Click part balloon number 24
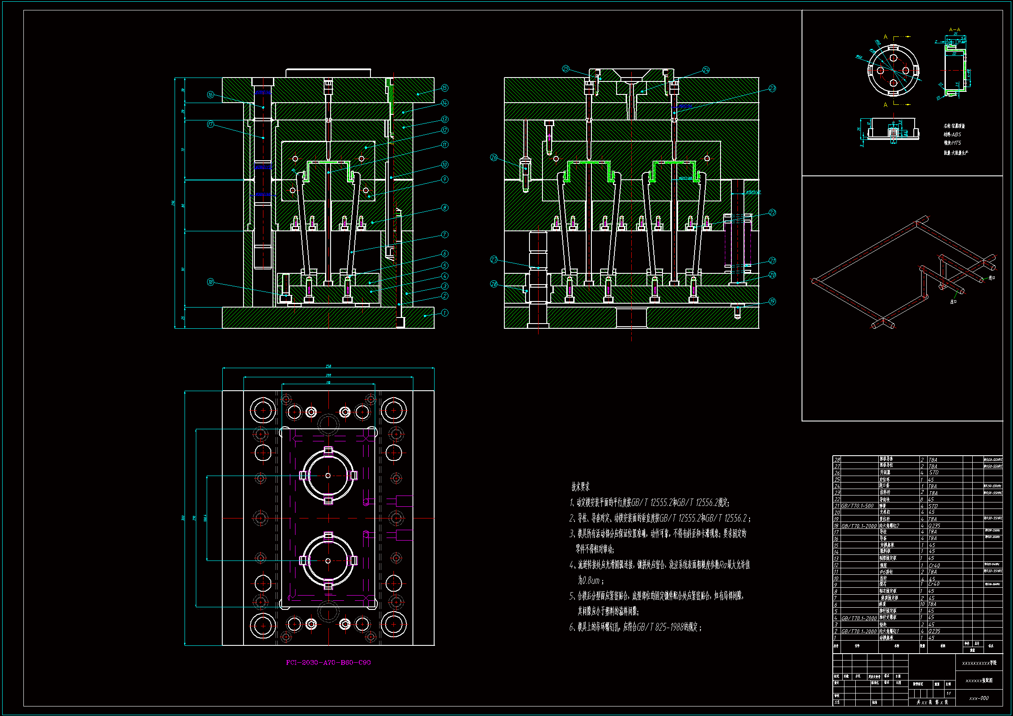 point(706,70)
